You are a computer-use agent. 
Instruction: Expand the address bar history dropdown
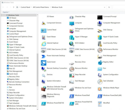tap(104, 7)
